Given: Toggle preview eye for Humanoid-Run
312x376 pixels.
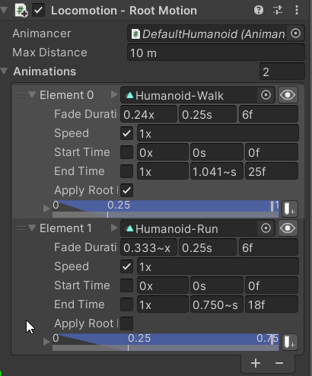Looking at the screenshot, I should (288, 228).
